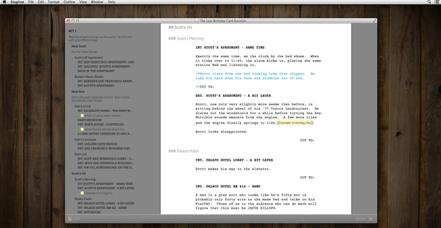
Task: Select ACT I in the outline
Action: click(72, 31)
